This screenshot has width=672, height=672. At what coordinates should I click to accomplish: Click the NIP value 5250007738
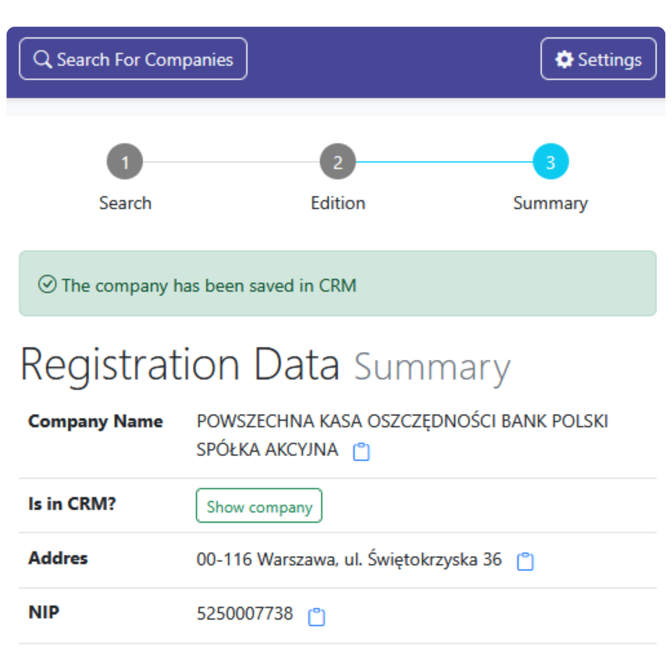[x=245, y=614]
